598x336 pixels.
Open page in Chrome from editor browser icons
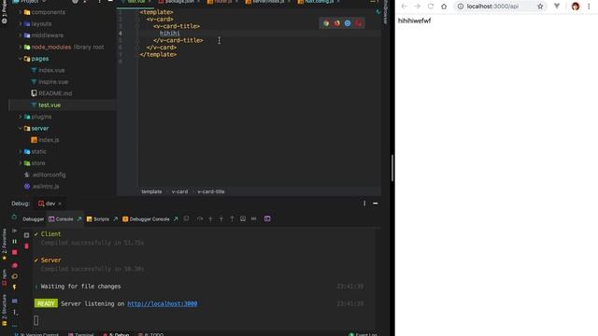326,23
